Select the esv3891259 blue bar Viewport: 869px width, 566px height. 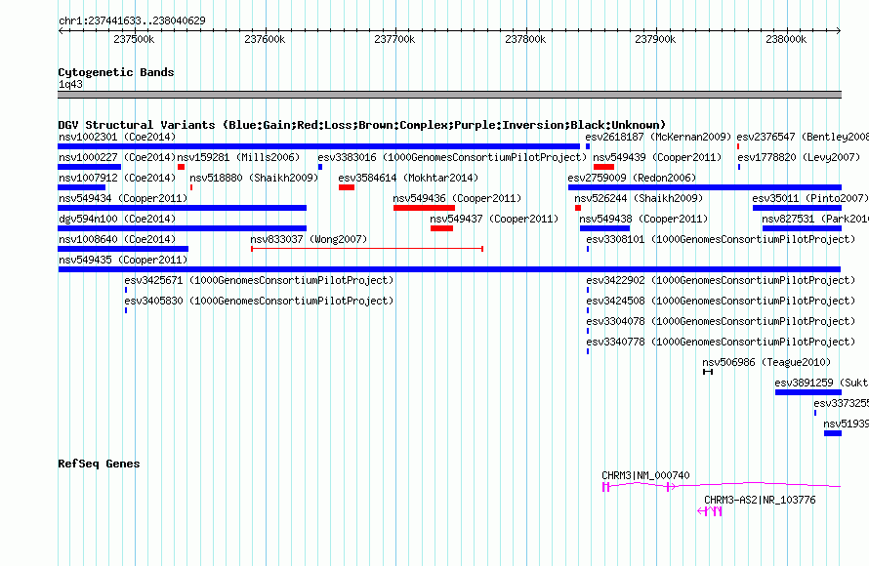click(808, 392)
